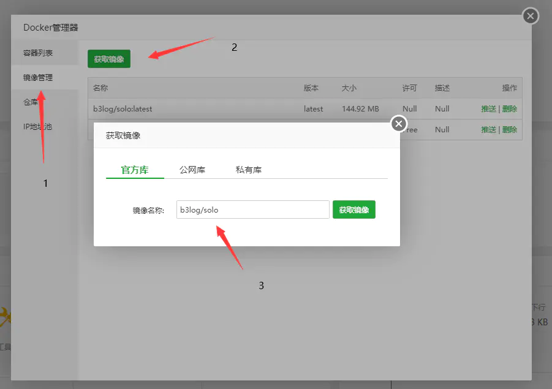Switch to the 官方库 tab
552x389 pixels.
click(135, 170)
